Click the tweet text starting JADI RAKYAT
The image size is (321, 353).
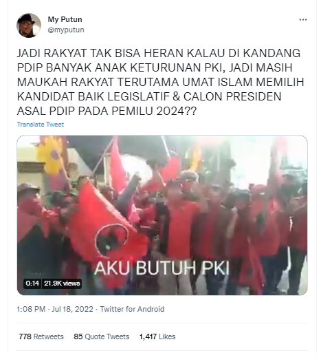160,82
